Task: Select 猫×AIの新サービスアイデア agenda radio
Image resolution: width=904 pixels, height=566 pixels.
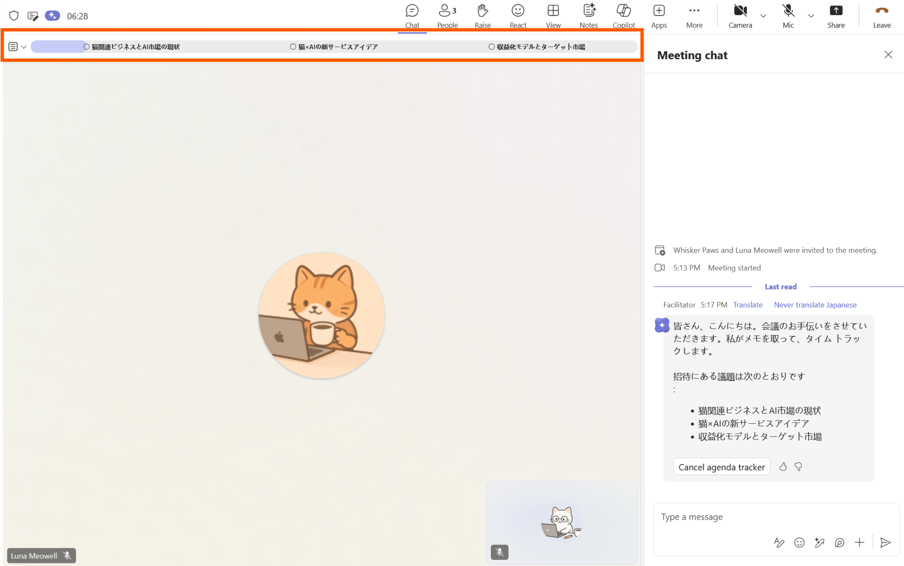Action: 293,47
